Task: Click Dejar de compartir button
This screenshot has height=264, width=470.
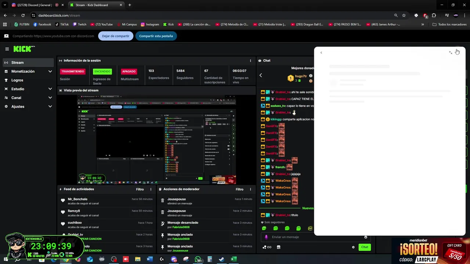Action: pyautogui.click(x=116, y=36)
